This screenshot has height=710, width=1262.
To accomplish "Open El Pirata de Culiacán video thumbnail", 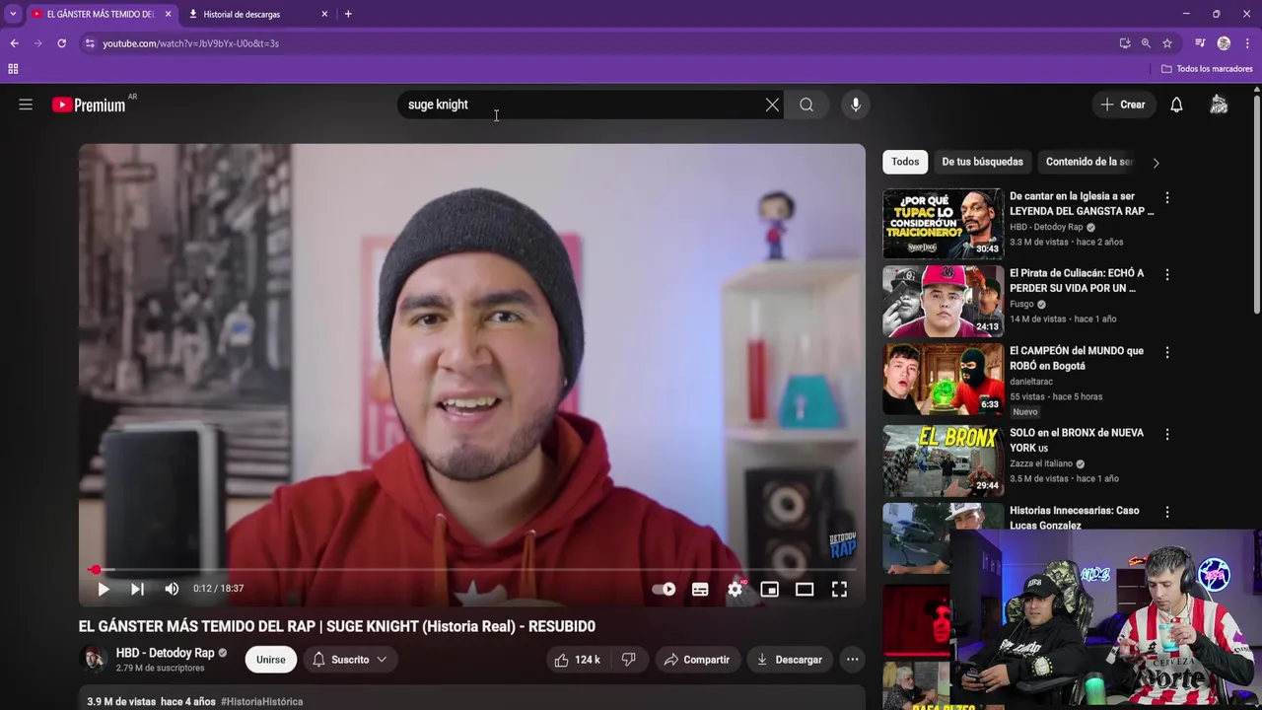I will click(943, 301).
